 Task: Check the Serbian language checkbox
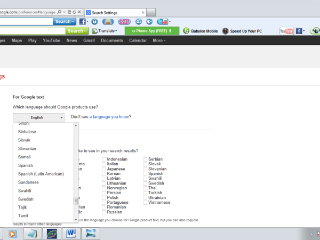click(145, 159)
